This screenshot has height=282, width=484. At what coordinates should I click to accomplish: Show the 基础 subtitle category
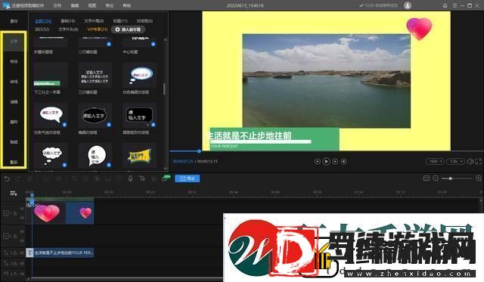68,21
